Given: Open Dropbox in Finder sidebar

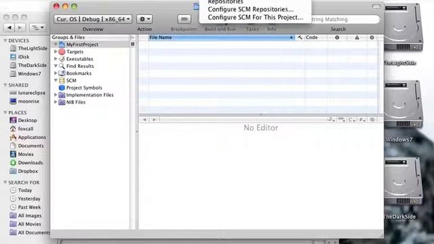Looking at the screenshot, I should (x=24, y=171).
